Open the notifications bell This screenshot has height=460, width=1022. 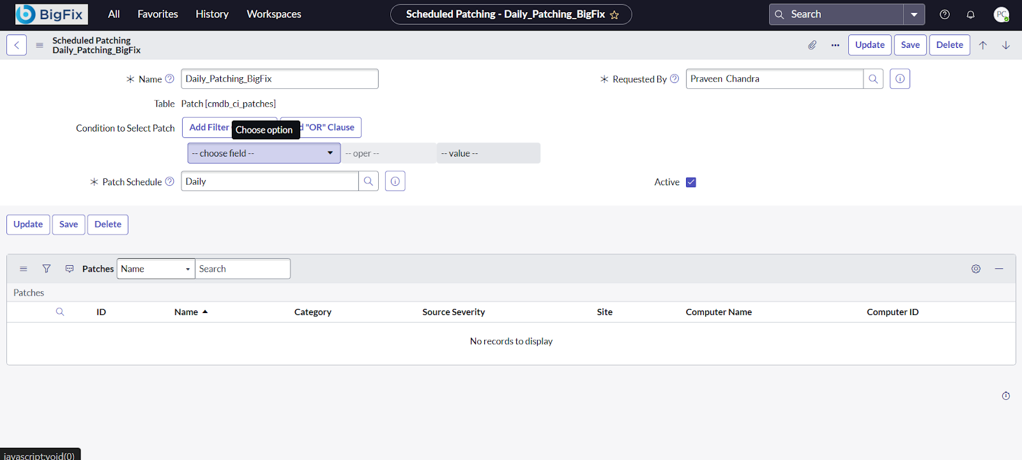[x=970, y=14]
